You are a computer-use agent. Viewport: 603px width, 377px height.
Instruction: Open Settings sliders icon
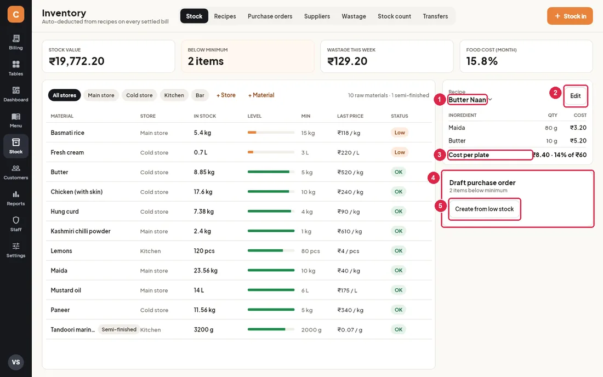click(x=16, y=250)
